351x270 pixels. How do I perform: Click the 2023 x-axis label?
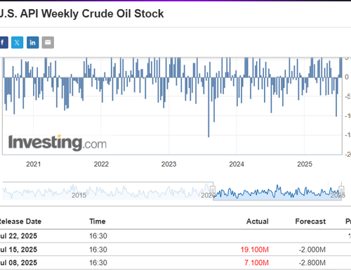pyautogui.click(x=168, y=164)
